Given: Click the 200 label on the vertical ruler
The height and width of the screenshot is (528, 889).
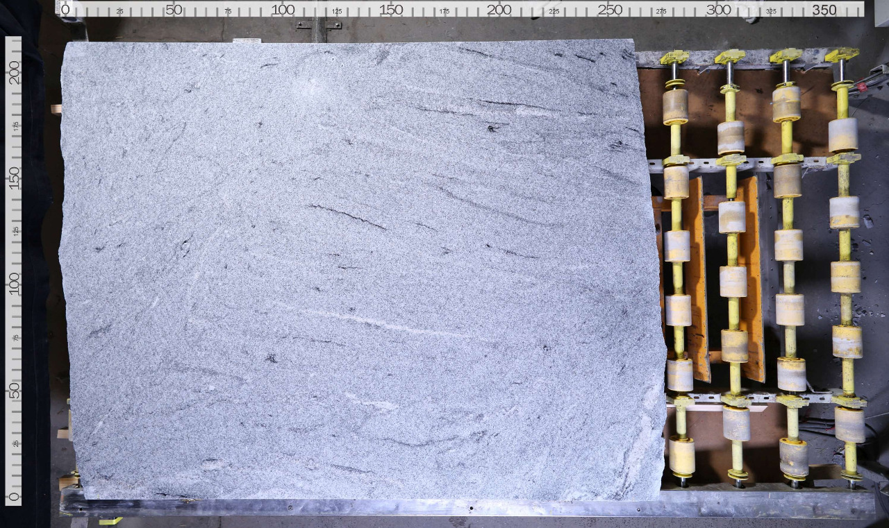Looking at the screenshot, I should tap(14, 71).
